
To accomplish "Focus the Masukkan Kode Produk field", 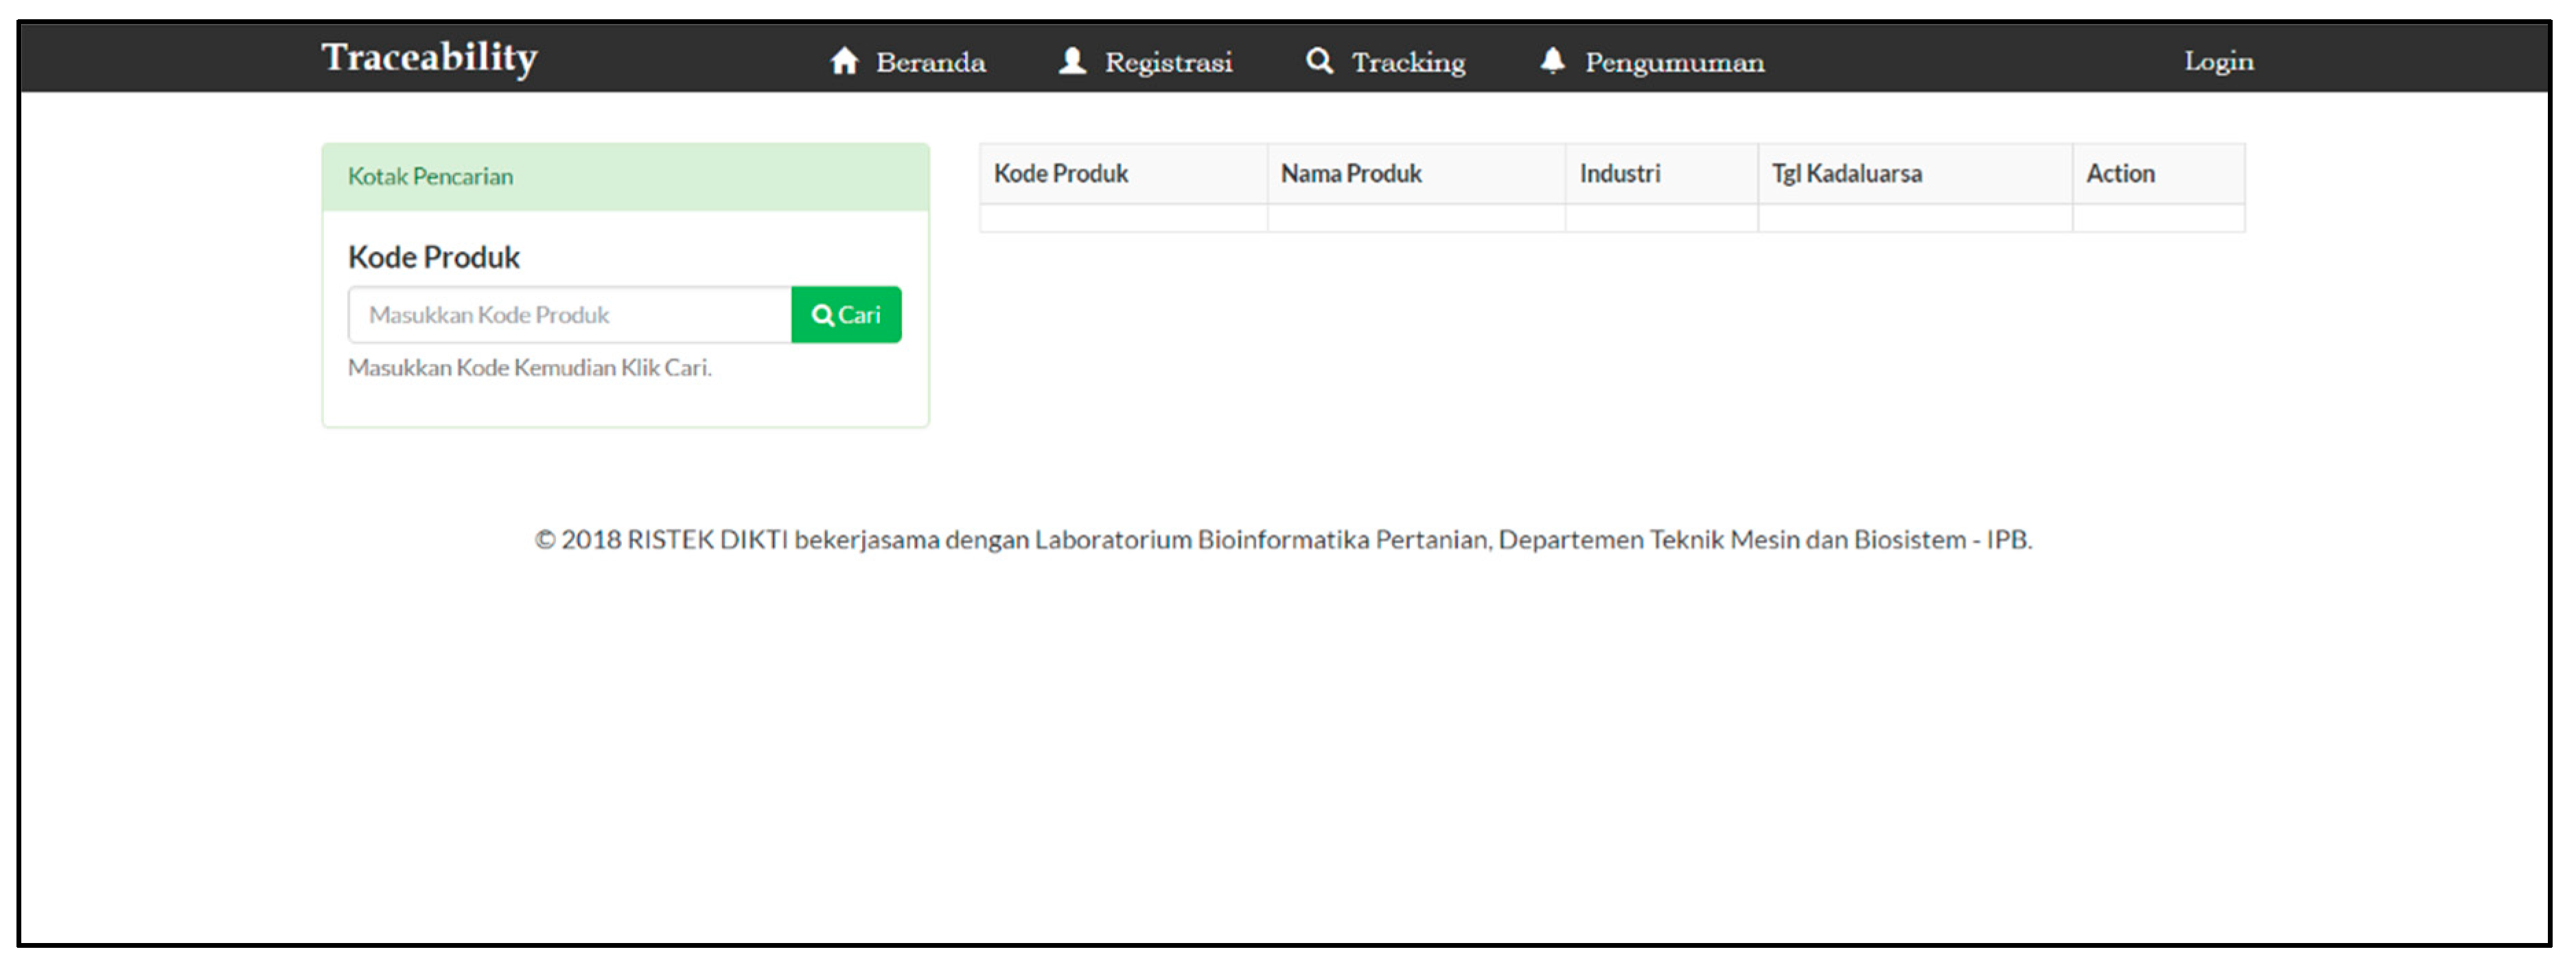I will pos(570,315).
